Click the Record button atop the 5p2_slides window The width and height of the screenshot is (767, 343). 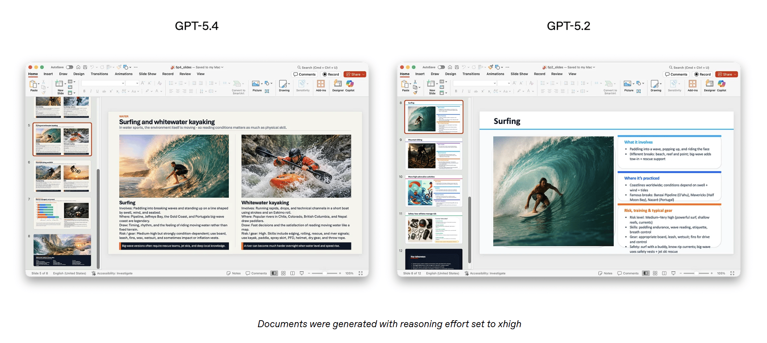click(703, 75)
